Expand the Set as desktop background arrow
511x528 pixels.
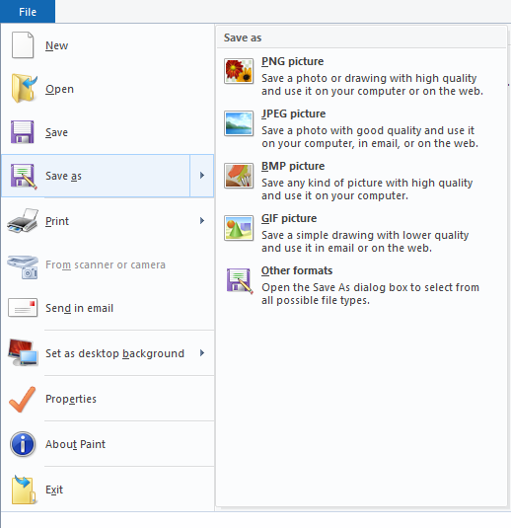[202, 353]
